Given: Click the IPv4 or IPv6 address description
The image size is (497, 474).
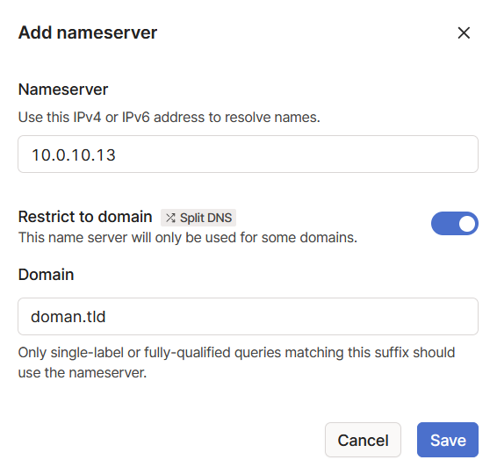Looking at the screenshot, I should pos(169,118).
